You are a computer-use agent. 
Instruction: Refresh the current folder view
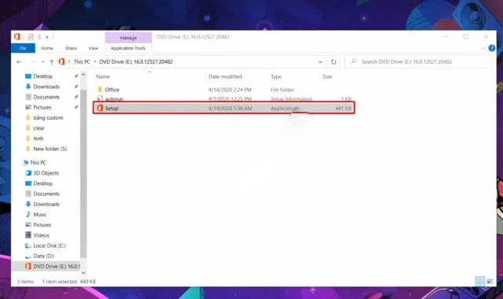[333, 61]
